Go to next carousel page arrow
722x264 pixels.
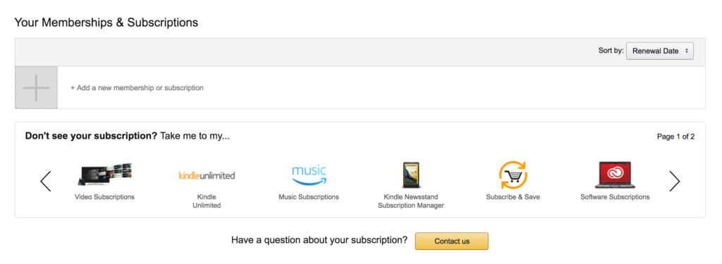pyautogui.click(x=674, y=181)
